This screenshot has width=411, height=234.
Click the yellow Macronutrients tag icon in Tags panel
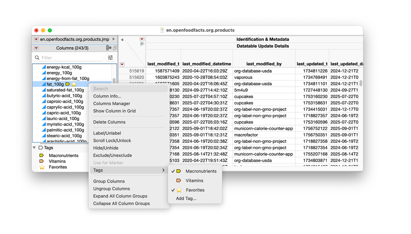pos(42,155)
